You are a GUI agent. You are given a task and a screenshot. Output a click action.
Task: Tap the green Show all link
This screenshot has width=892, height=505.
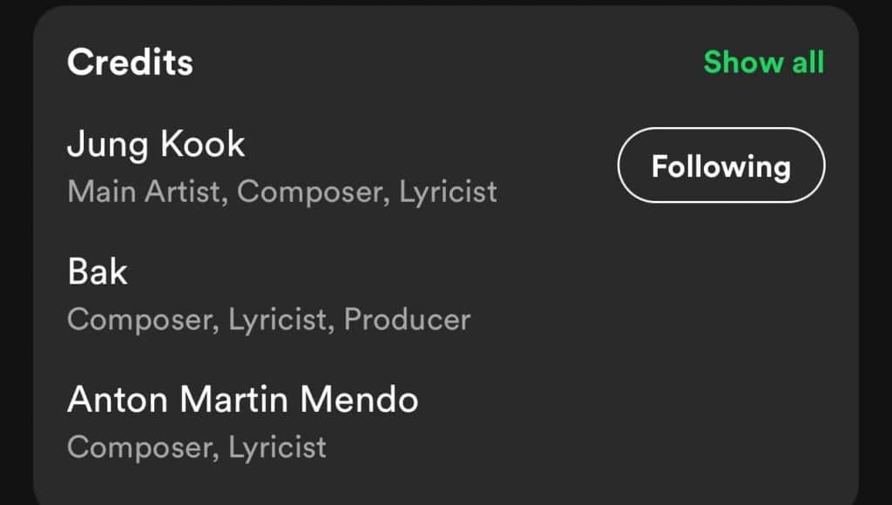tap(763, 63)
